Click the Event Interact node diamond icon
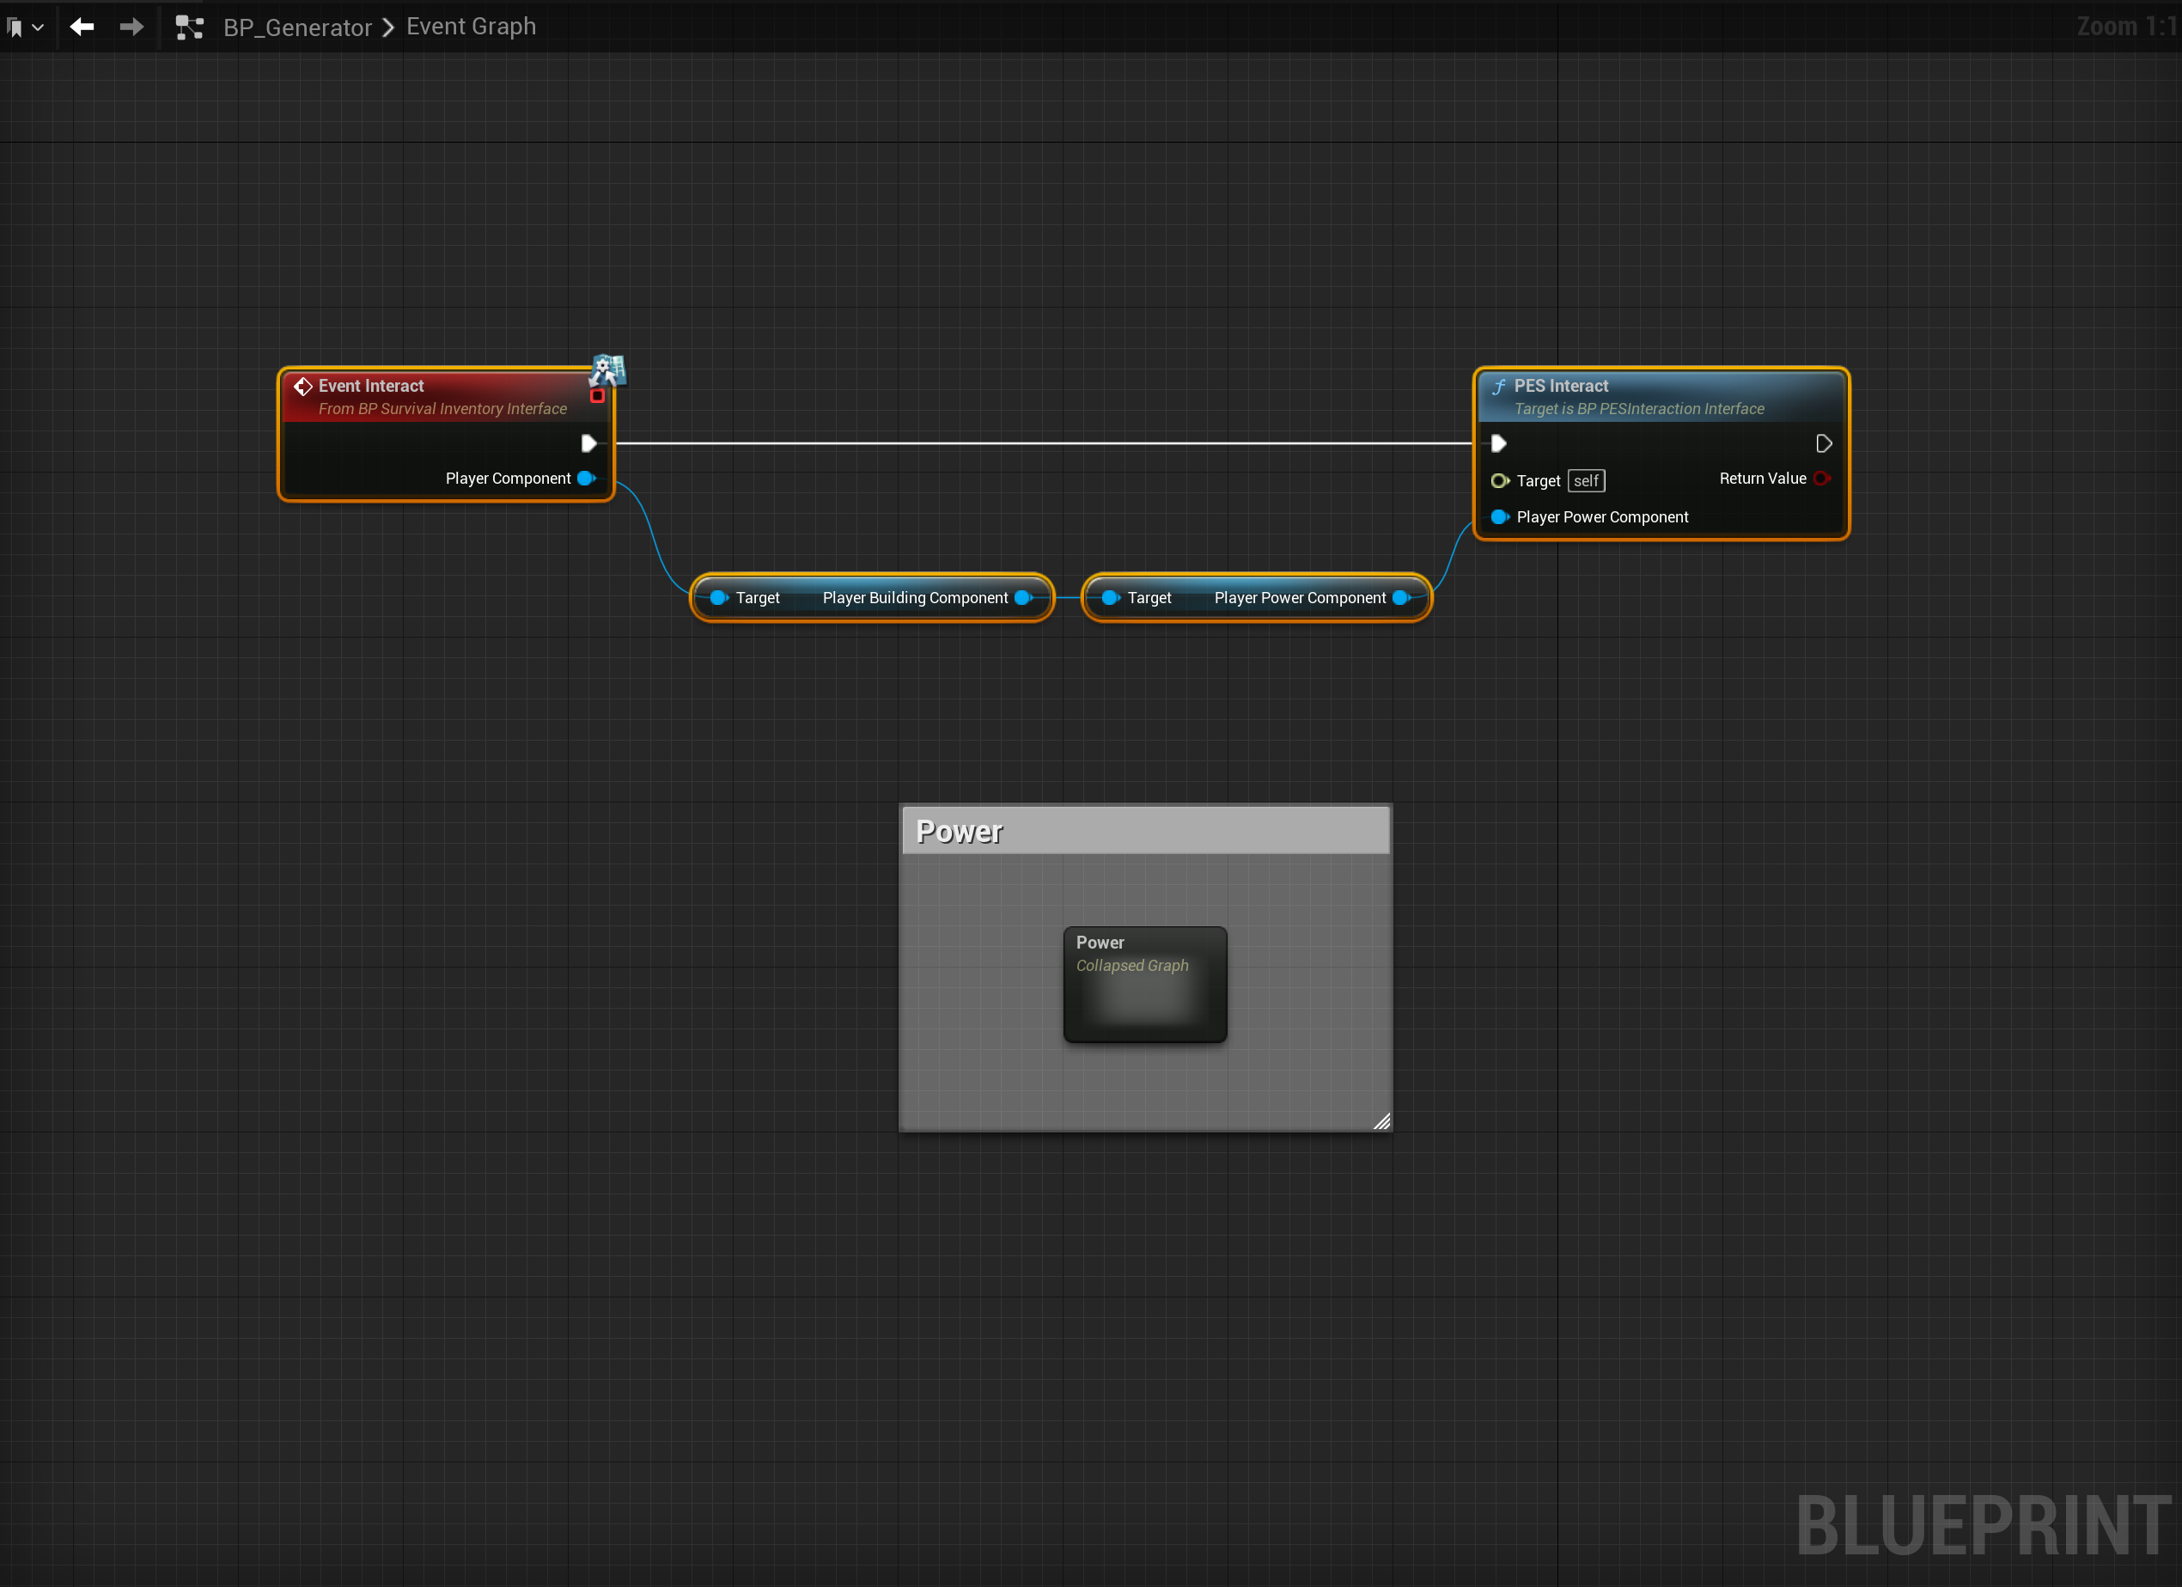Viewport: 2182px width, 1587px height. point(303,386)
